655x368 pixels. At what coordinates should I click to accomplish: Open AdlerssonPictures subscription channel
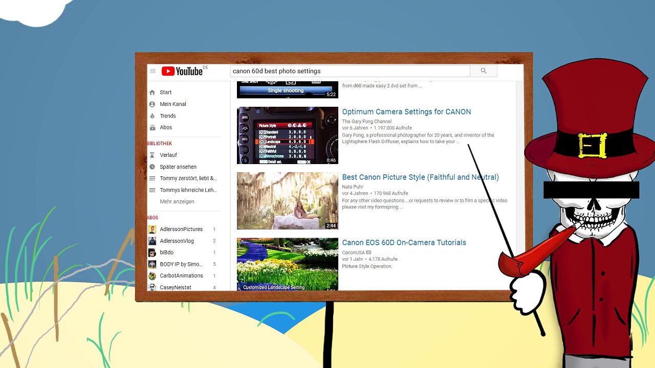click(x=181, y=229)
